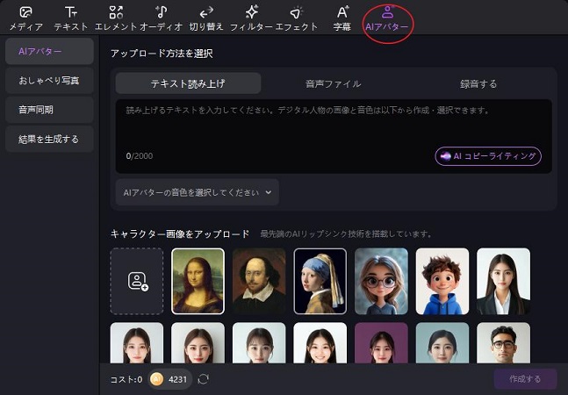
Task: Choose the bearded man with glasses avatar
Action: click(x=504, y=343)
